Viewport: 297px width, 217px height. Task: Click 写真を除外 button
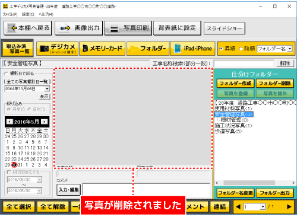pyautogui.click(x=274, y=94)
